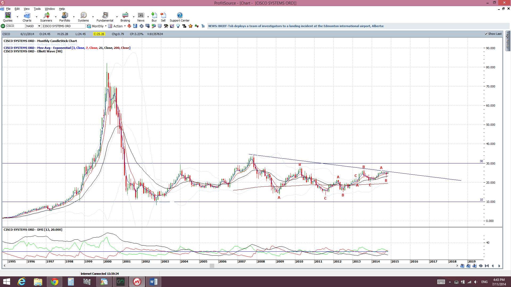Click the compress arrows chart icon

tap(487, 266)
